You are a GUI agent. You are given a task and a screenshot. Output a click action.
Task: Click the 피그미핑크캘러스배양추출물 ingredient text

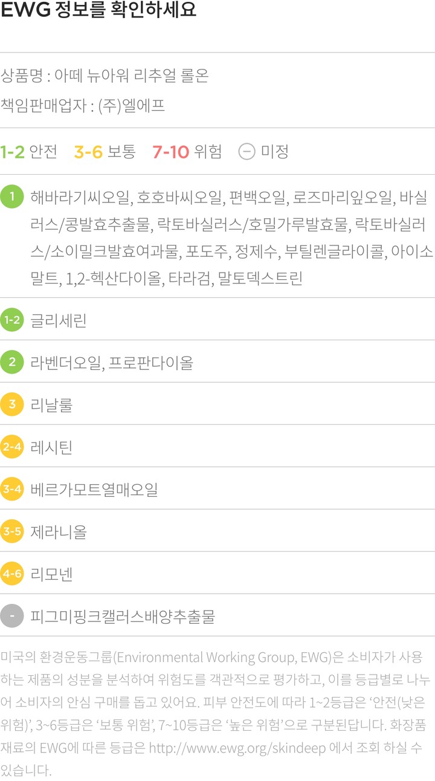tap(123, 617)
